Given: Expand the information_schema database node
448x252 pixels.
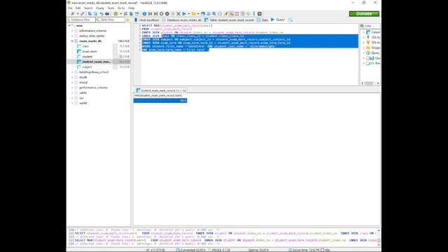Looking at the screenshot, I should (72, 31).
